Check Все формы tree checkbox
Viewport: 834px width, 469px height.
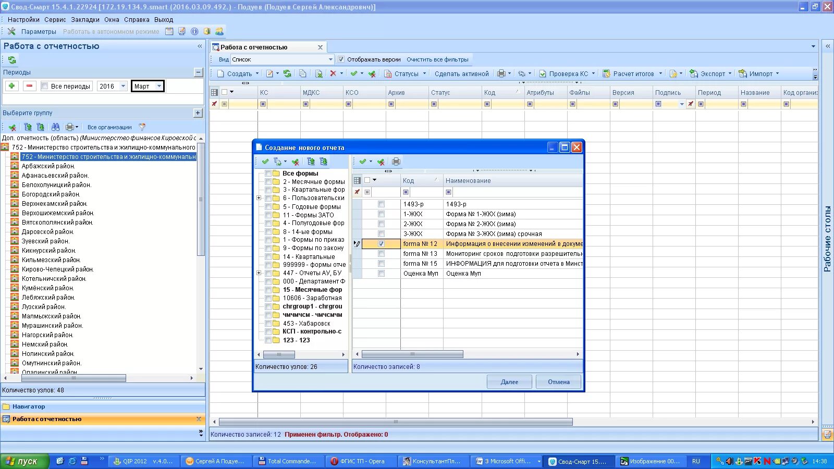pos(268,174)
